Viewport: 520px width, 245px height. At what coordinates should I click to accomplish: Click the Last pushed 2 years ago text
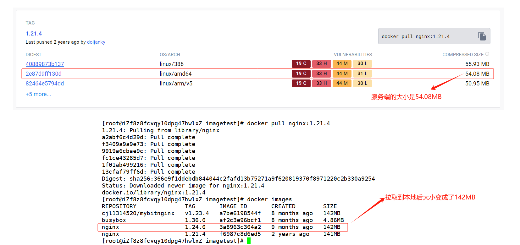point(53,42)
